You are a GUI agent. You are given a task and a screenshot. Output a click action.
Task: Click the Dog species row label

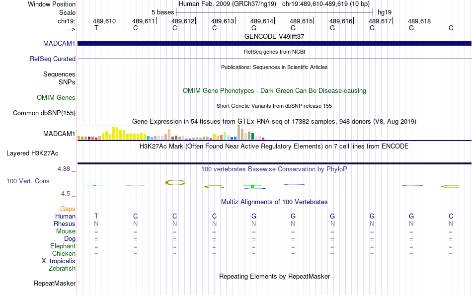tap(70, 239)
